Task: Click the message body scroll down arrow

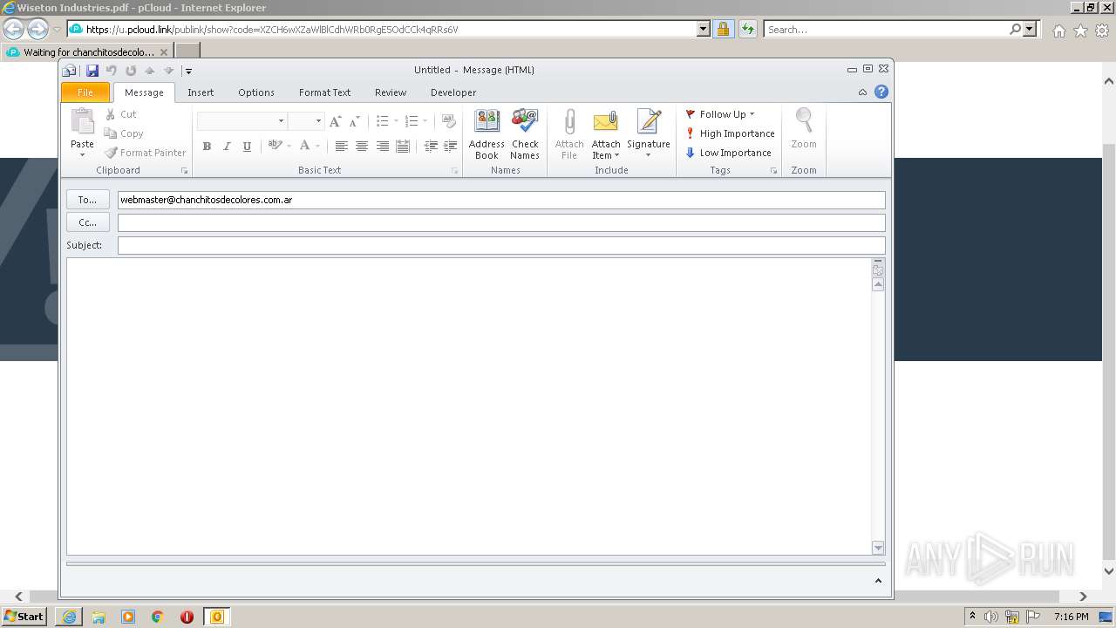Action: click(878, 548)
